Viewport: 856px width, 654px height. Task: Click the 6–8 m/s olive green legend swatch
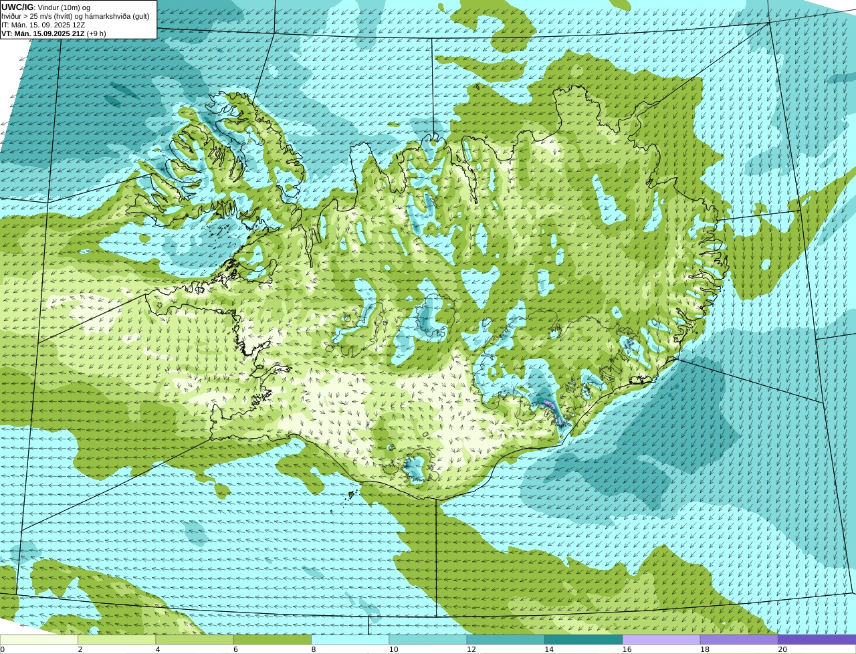272,639
